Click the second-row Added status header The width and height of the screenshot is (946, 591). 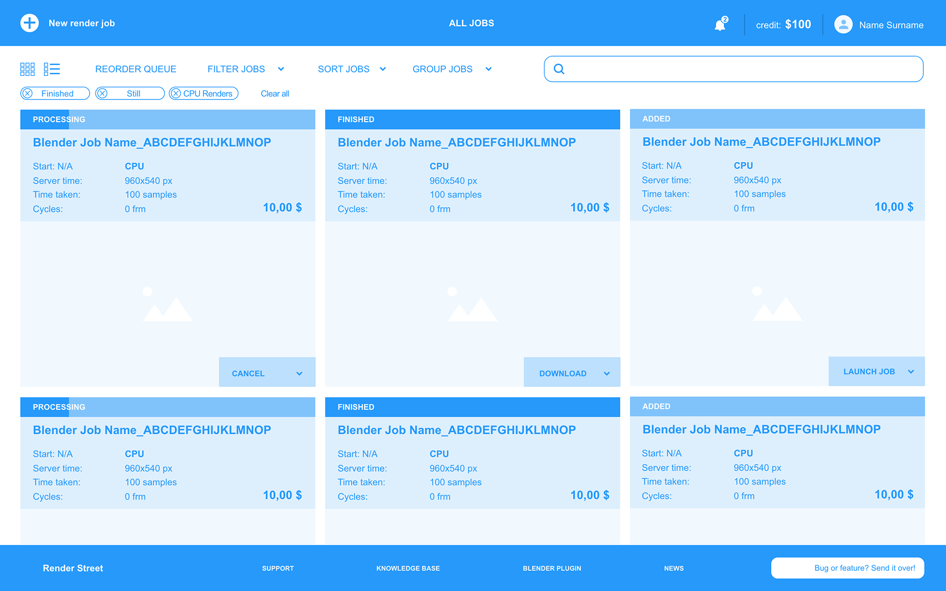[x=777, y=406]
